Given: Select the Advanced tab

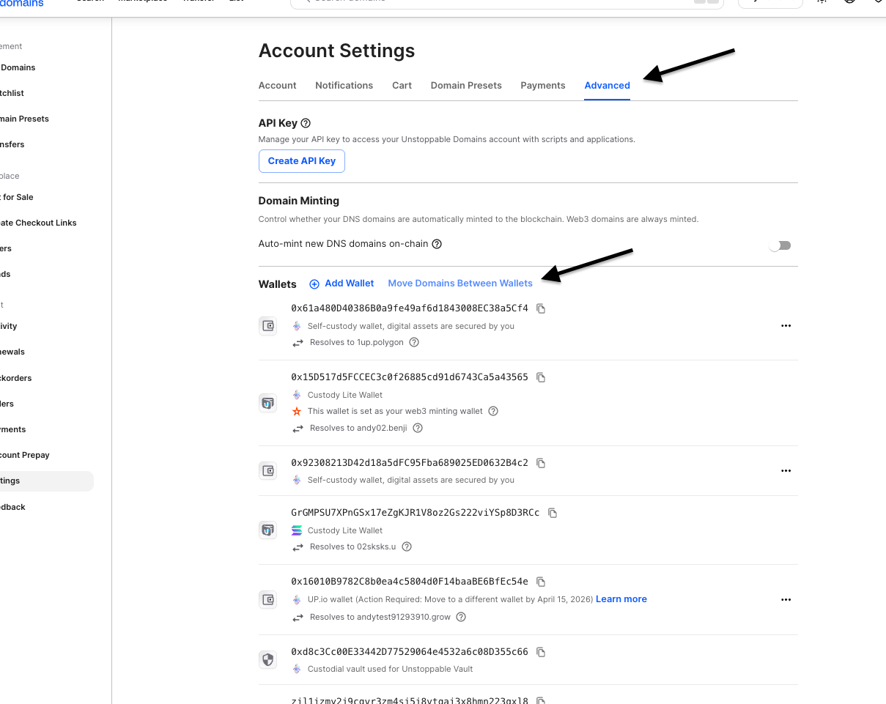Looking at the screenshot, I should click(x=608, y=86).
